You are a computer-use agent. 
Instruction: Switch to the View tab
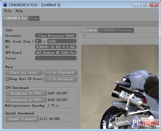[34, 18]
